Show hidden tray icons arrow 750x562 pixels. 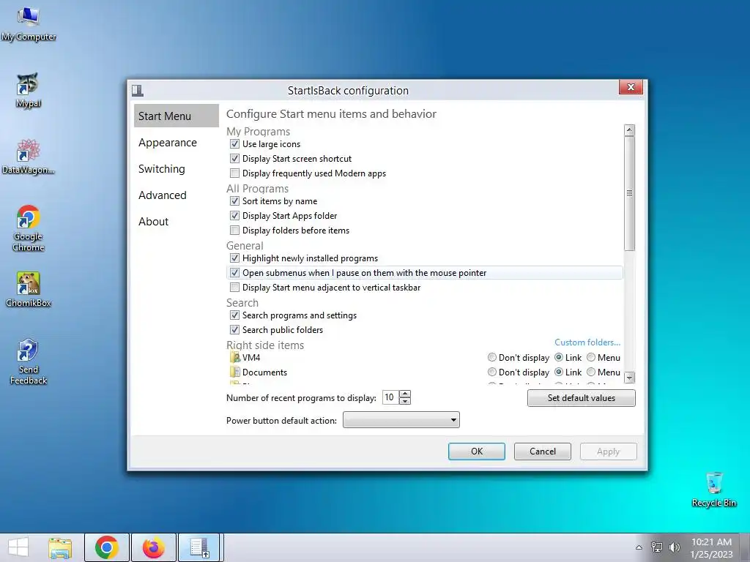coord(639,547)
